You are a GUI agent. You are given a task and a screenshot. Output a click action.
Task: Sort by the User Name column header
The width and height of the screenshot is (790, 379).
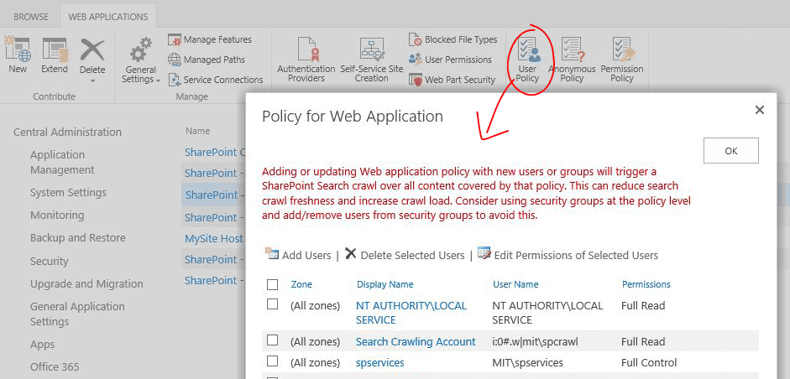[x=516, y=284]
